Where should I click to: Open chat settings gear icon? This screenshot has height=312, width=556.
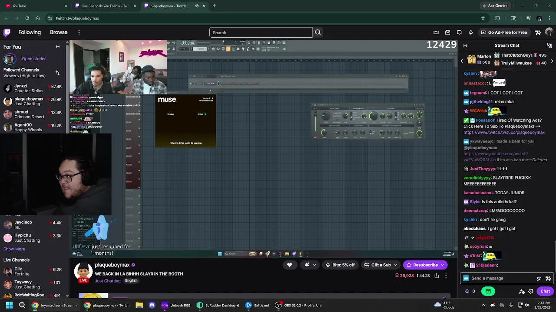point(531,291)
